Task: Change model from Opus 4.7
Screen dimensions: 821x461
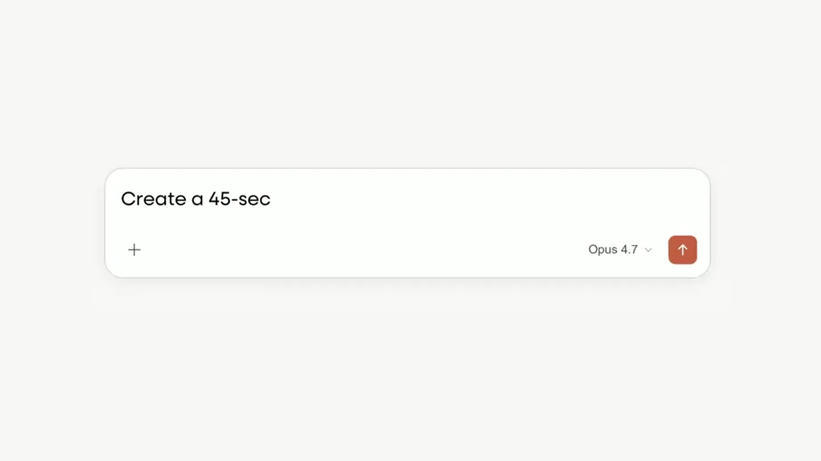Action: tap(620, 249)
